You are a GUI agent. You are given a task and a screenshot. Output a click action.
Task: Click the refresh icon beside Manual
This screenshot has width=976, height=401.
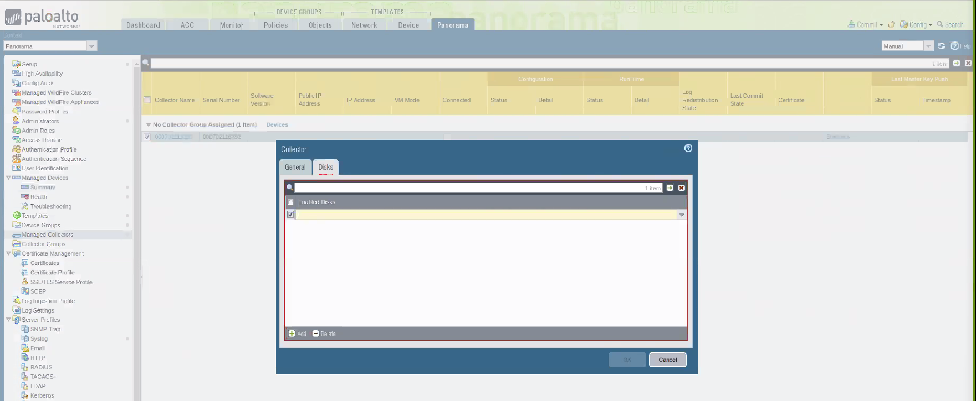tap(941, 46)
